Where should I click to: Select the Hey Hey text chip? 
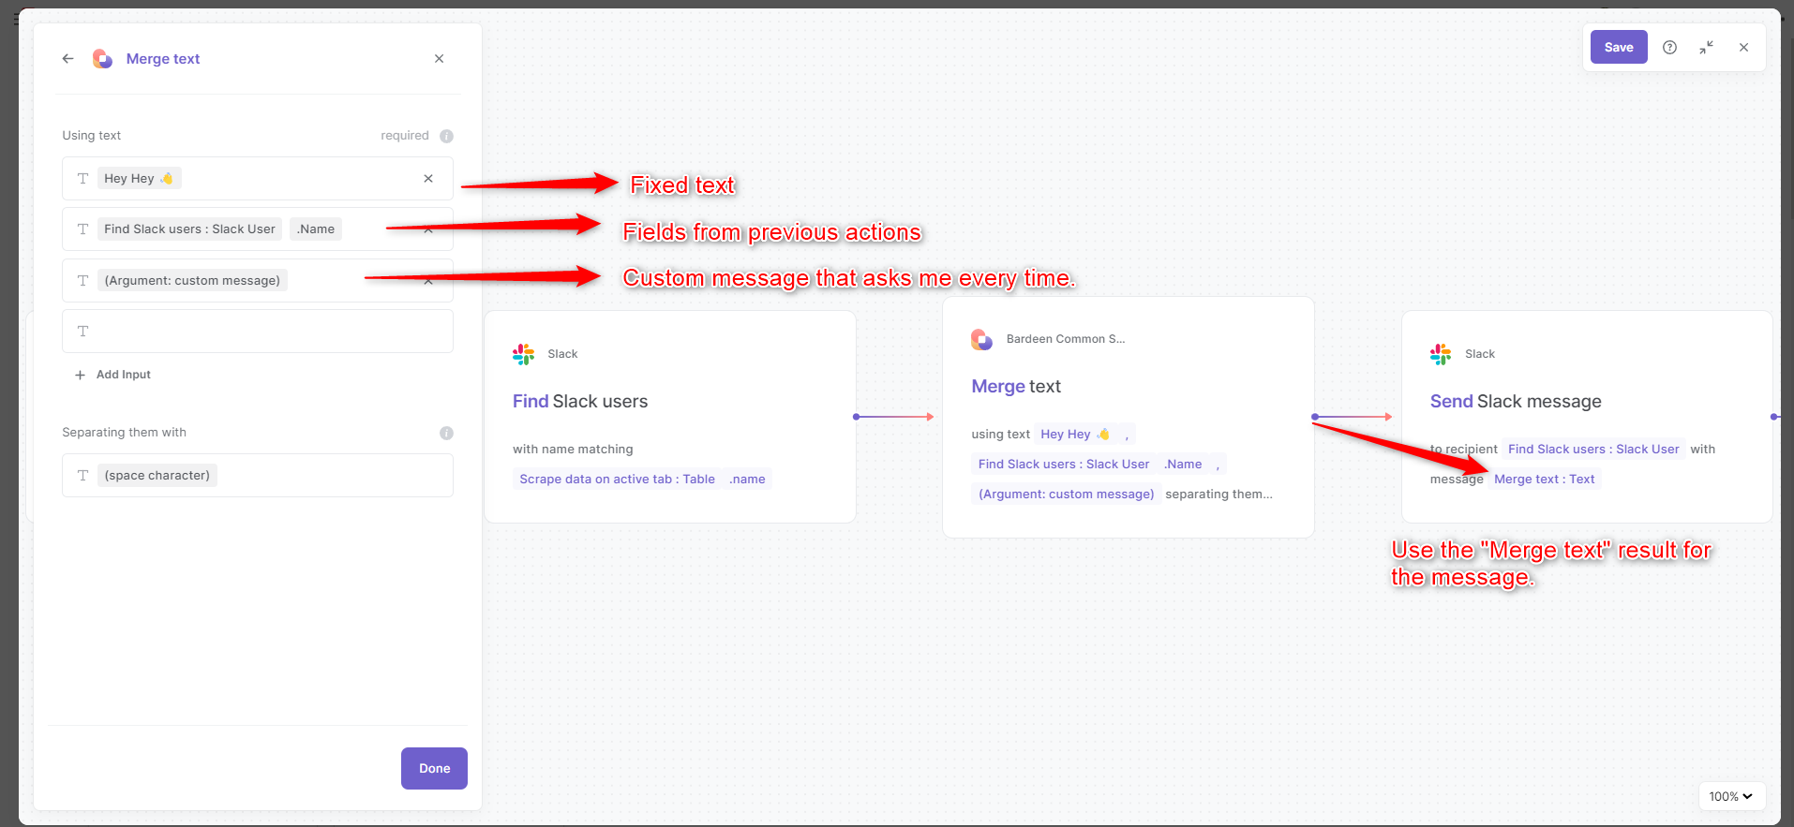click(x=139, y=178)
